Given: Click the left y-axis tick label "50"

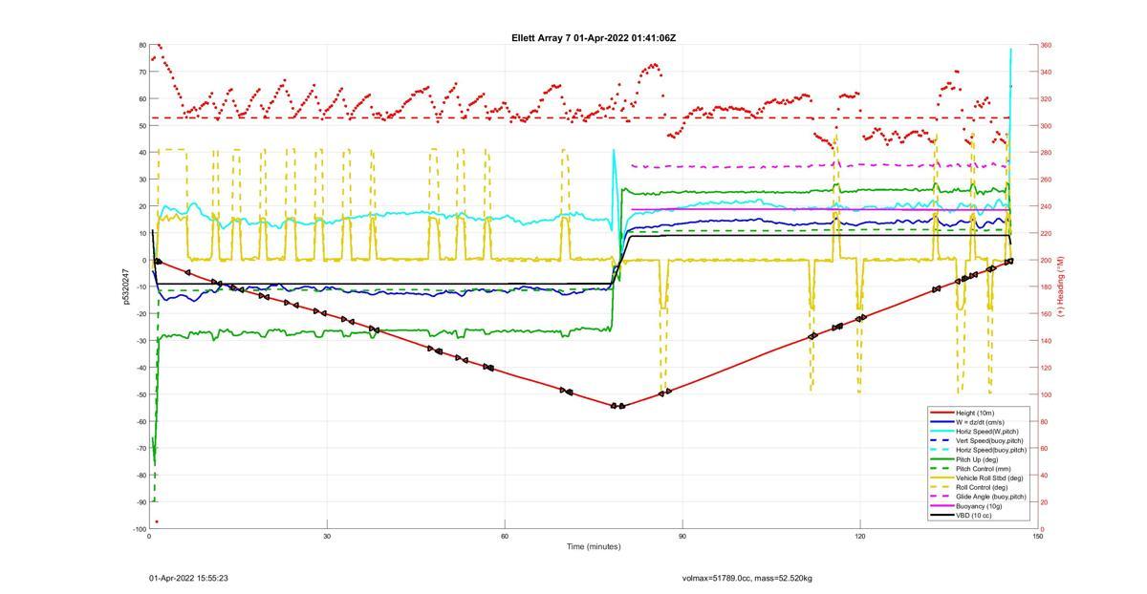Looking at the screenshot, I should coord(142,125).
